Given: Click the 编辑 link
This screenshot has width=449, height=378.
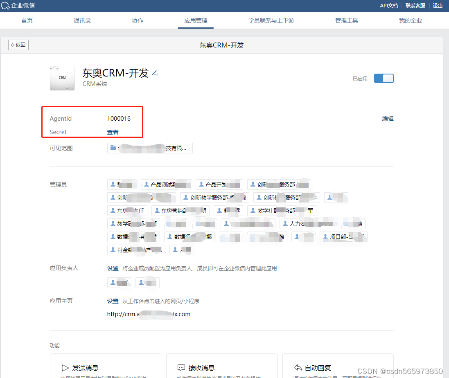Looking at the screenshot, I should [388, 119].
